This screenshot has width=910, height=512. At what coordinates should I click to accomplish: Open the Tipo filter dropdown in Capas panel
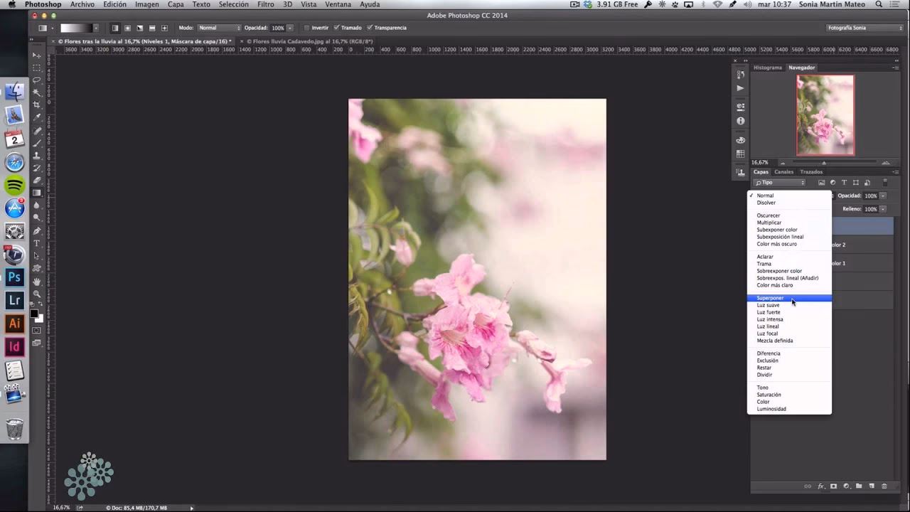coord(778,182)
